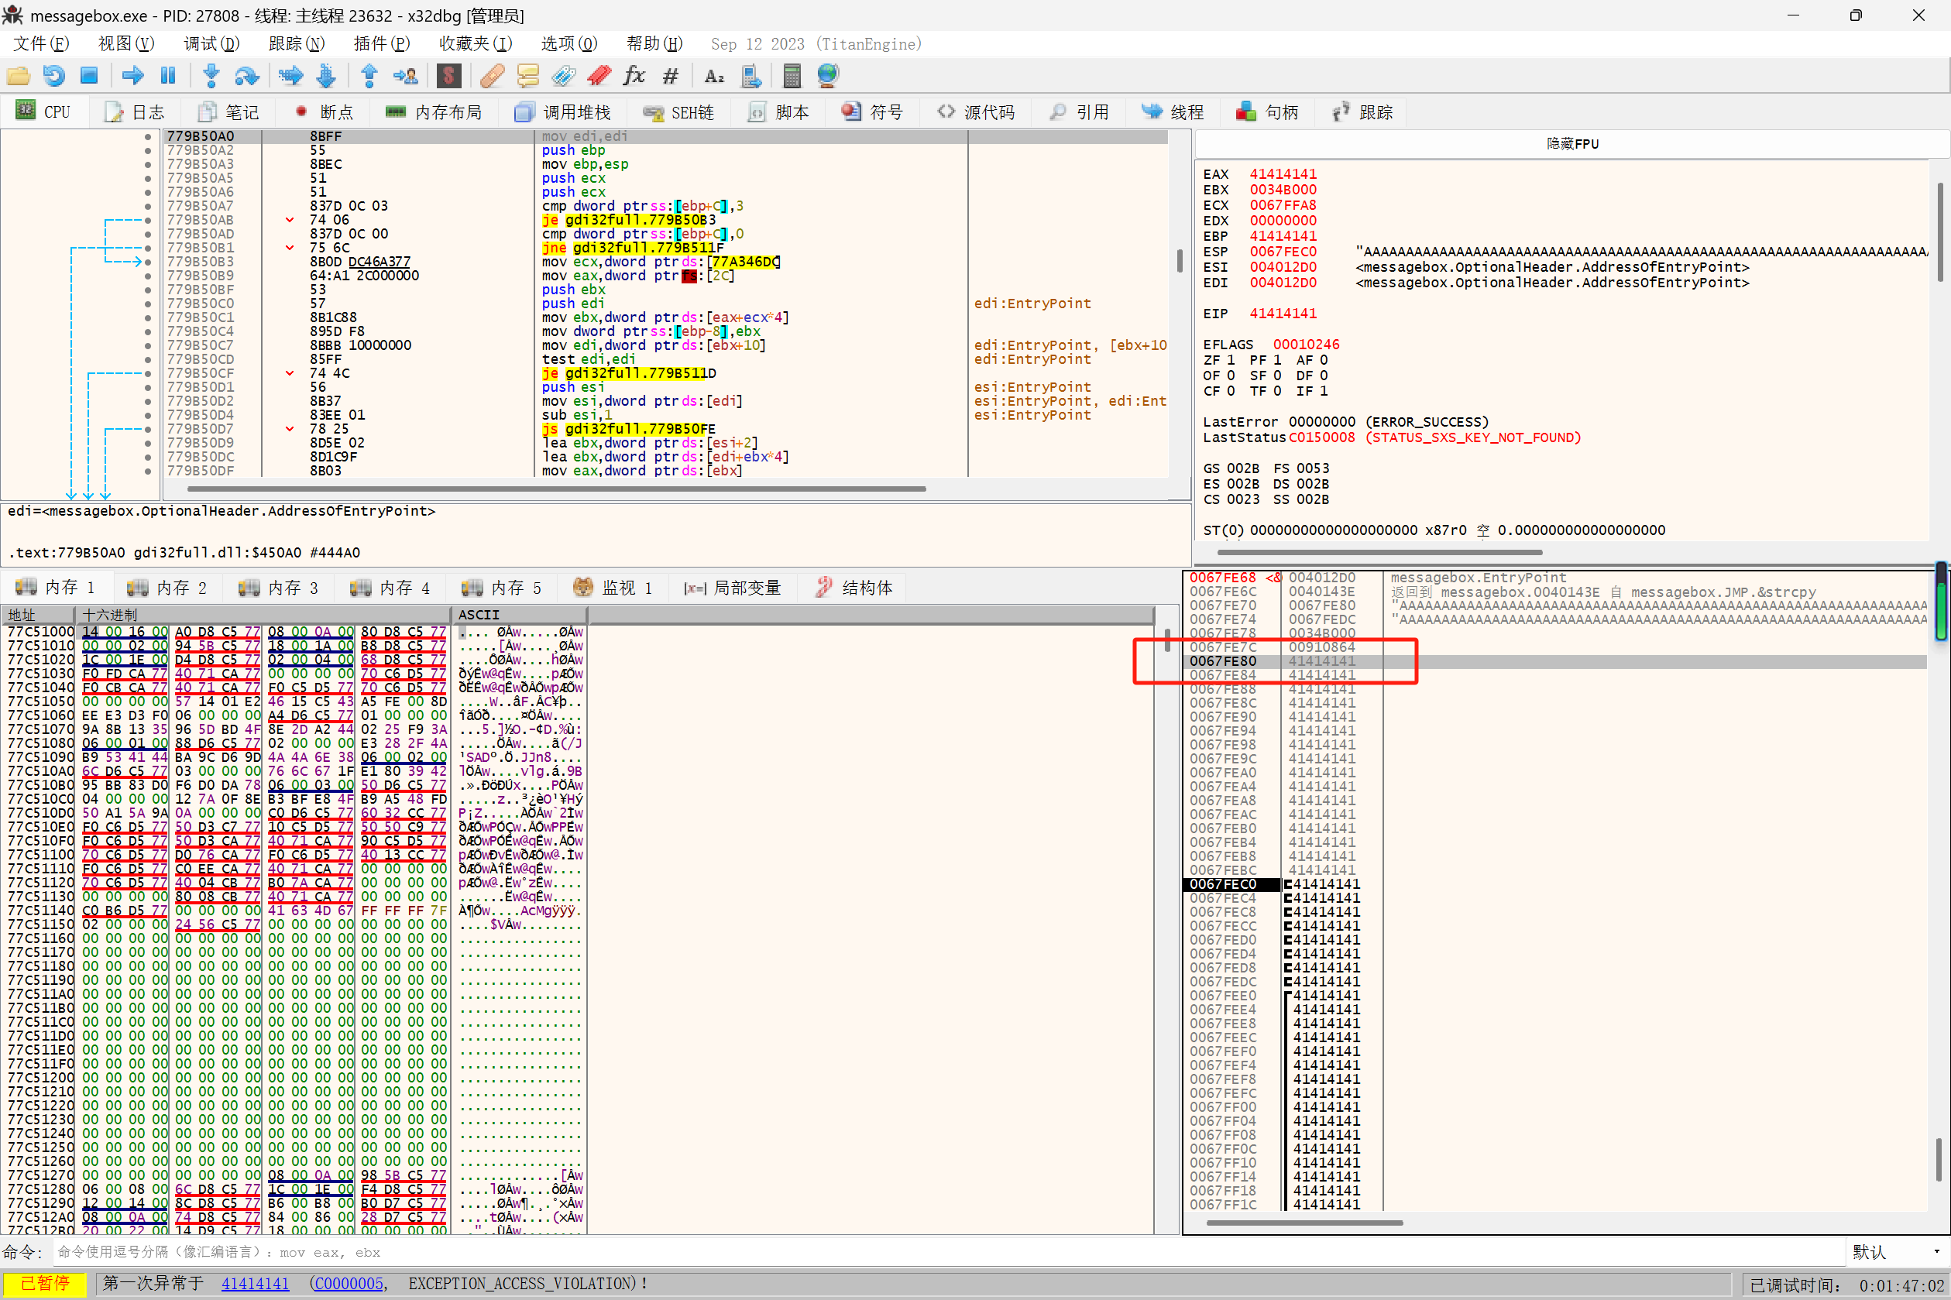This screenshot has width=1951, height=1300.
Task: Open the 插件(P) menu
Action: click(x=381, y=44)
